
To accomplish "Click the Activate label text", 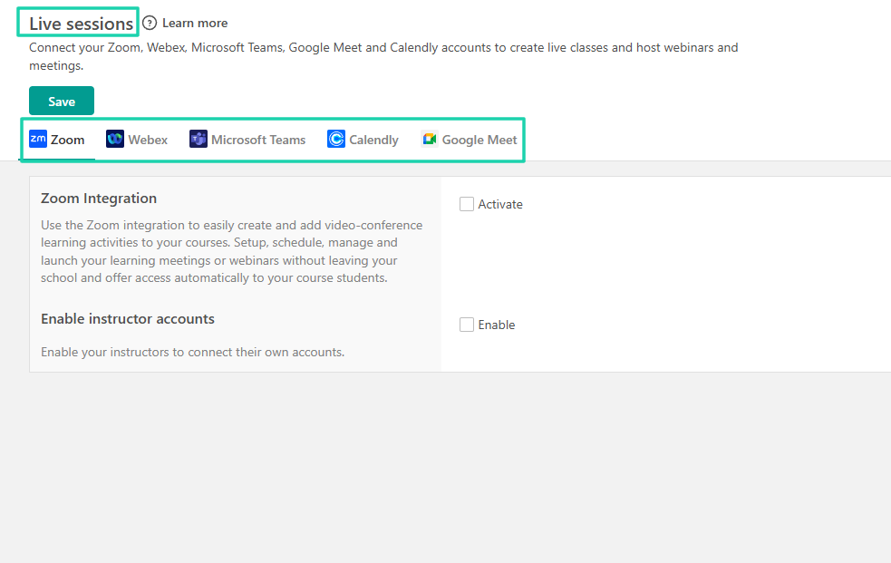I will pos(500,205).
